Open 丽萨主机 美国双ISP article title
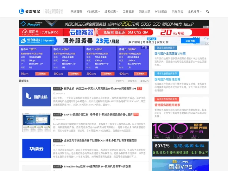The height and width of the screenshot is (171, 228). click(100, 88)
